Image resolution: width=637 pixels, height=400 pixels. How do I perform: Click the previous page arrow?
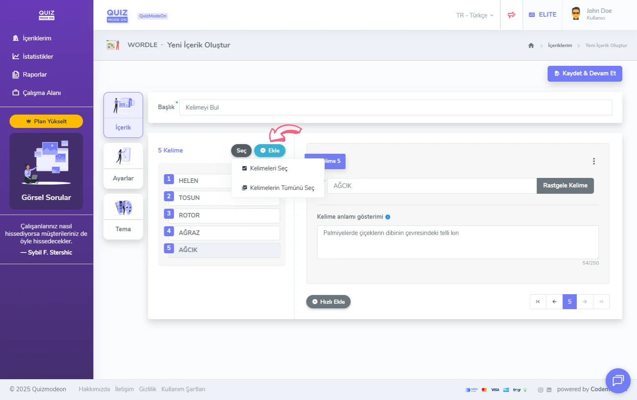tap(554, 302)
